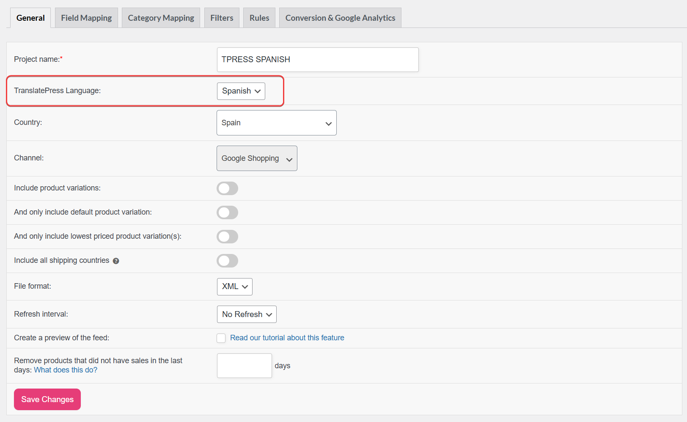Click into the Project name text field
Screen dimensions: 687x422
pyautogui.click(x=317, y=60)
